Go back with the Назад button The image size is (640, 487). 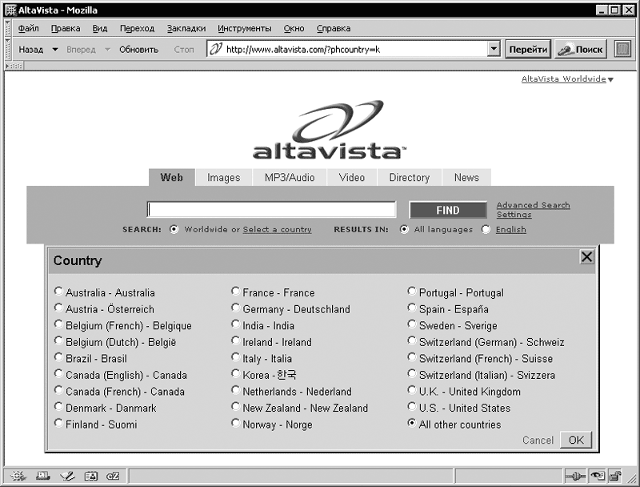click(x=31, y=50)
